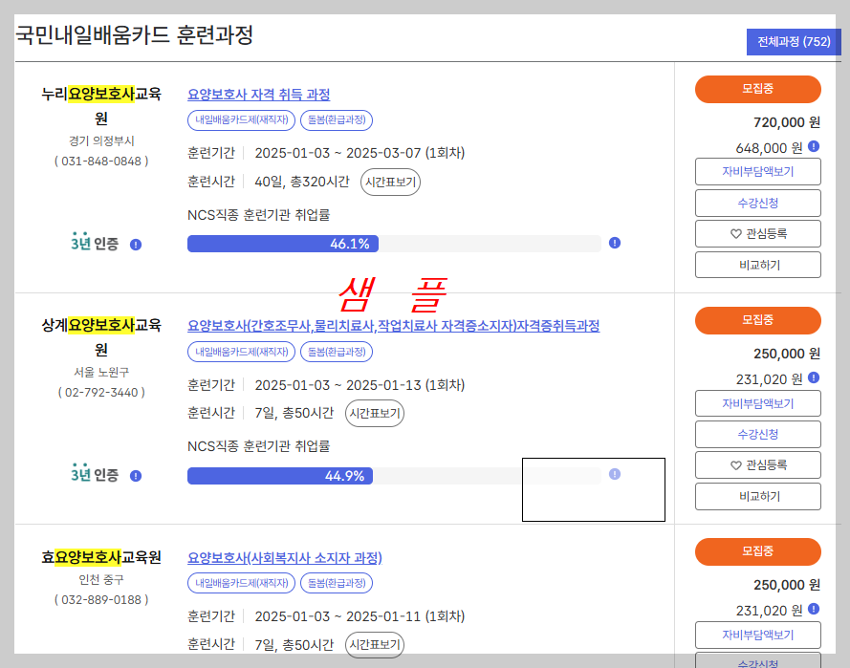View 자비부담액보기 for 효요양보호사교육원 course
The height and width of the screenshot is (668, 850).
[758, 635]
